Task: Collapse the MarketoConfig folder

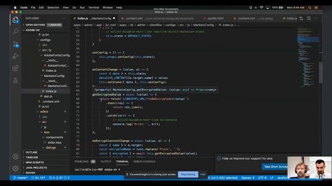Action: [x=54, y=76]
